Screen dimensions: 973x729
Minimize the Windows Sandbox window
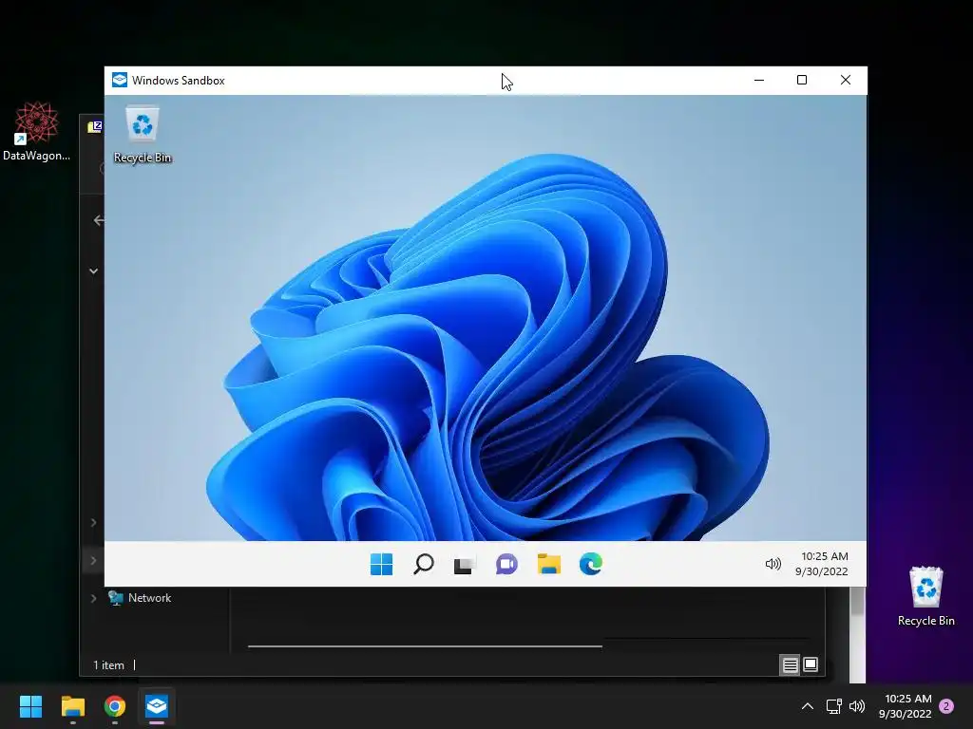[x=759, y=80]
